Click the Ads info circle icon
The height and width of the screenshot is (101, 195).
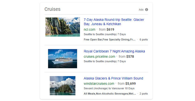tap(147, 9)
